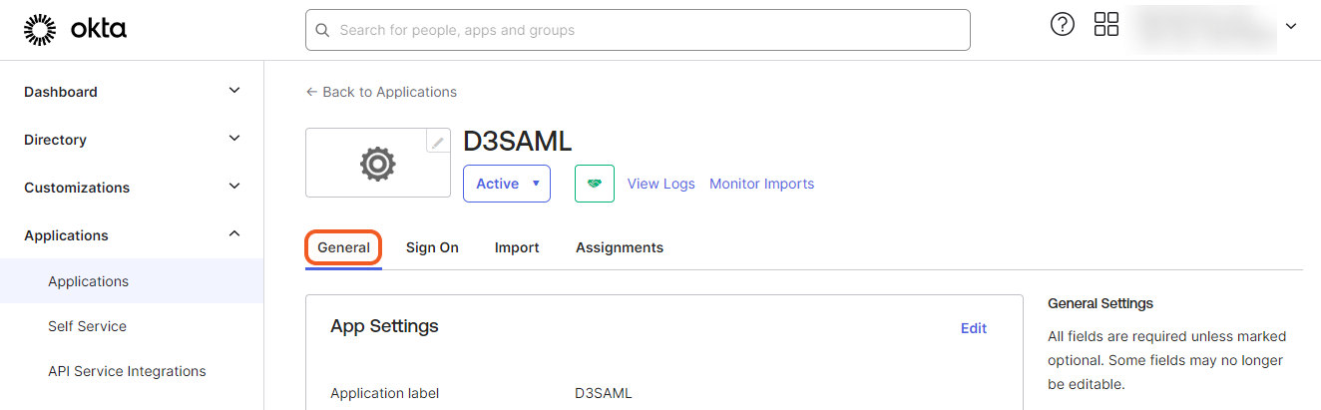Open the help question mark icon

click(x=1063, y=26)
